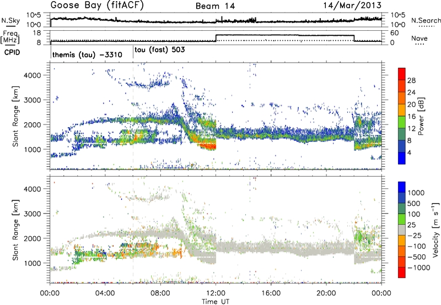The width and height of the screenshot is (441, 305).
Task: Click the '16' power colorbar tick label
Action: [x=411, y=117]
